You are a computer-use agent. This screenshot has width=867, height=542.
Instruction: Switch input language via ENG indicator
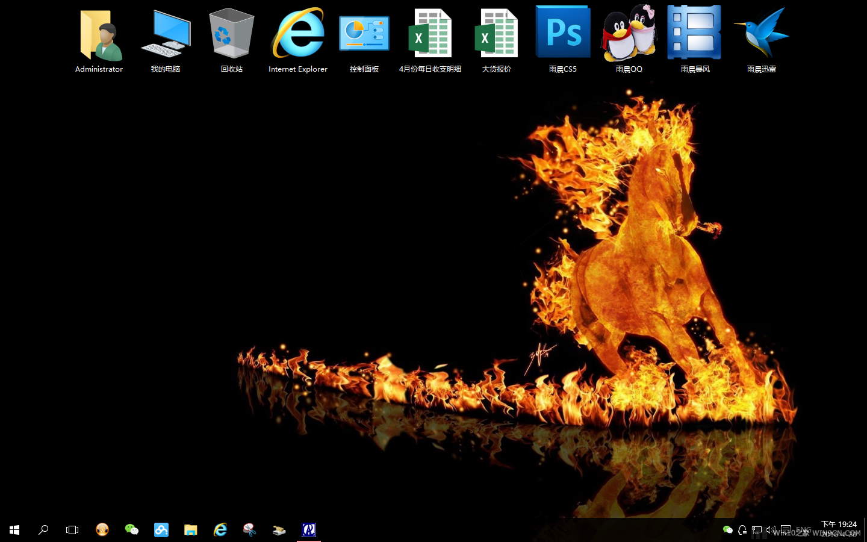(x=803, y=530)
